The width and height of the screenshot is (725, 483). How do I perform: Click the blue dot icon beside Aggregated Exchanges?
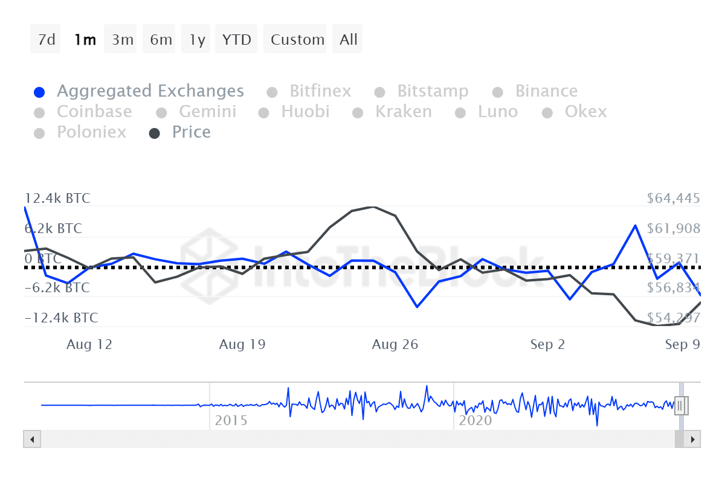[x=40, y=91]
